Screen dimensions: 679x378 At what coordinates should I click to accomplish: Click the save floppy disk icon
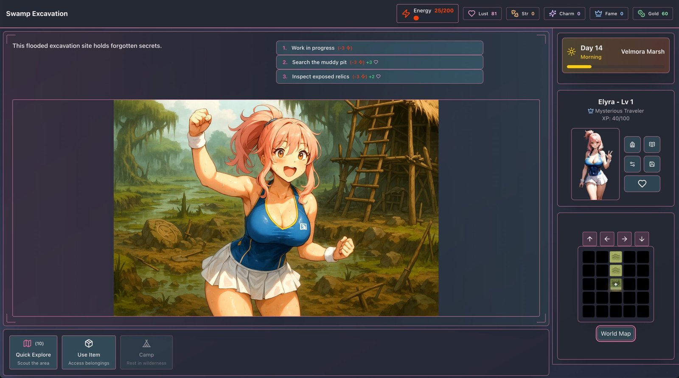coord(652,164)
